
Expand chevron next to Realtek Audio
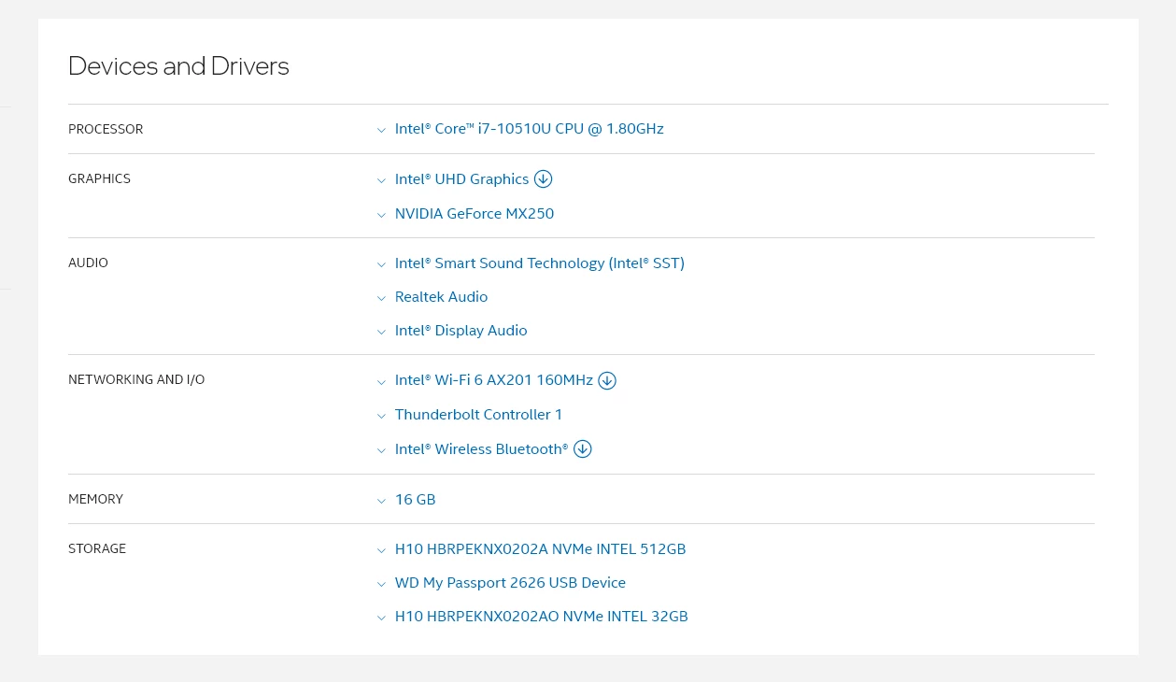[x=381, y=298]
